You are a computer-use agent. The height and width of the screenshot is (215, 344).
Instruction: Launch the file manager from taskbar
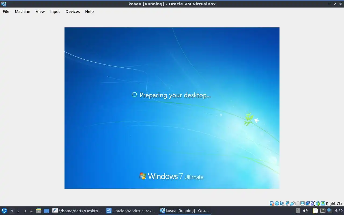click(39, 211)
